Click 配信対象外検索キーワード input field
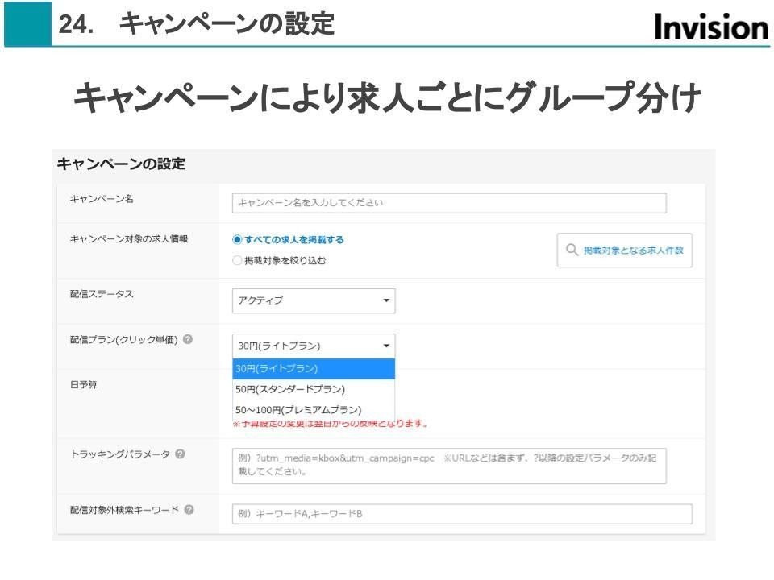 [462, 513]
